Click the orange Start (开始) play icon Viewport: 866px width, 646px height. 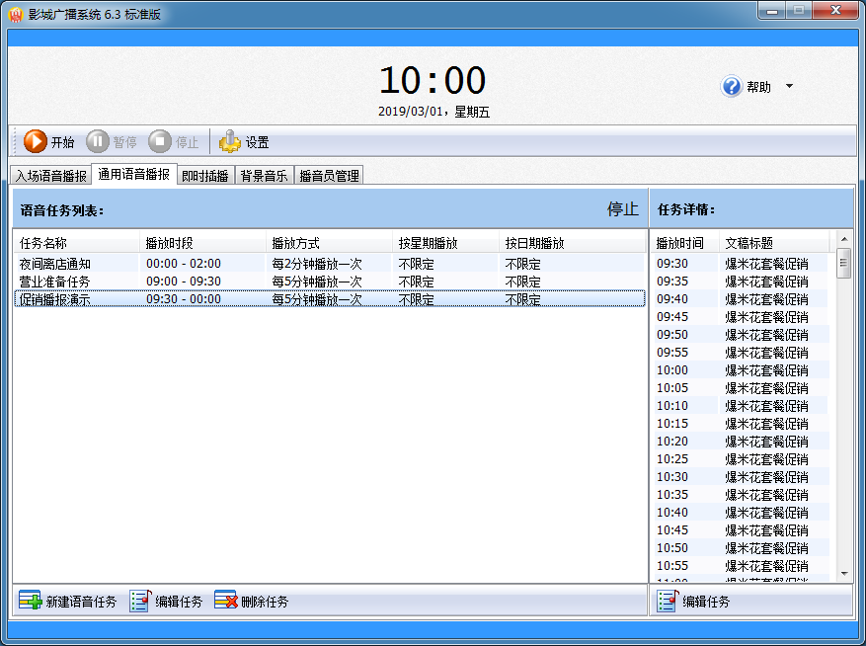coord(36,142)
